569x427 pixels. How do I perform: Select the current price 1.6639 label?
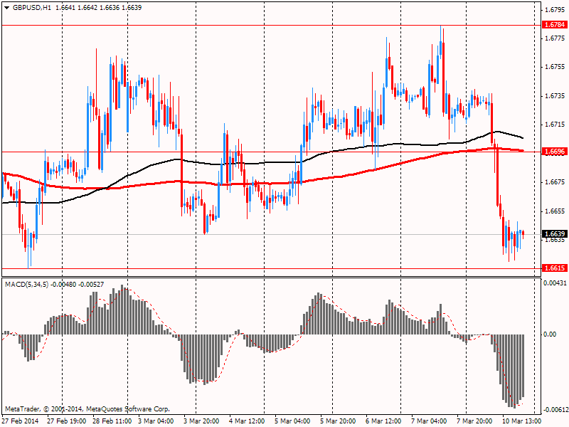(554, 234)
